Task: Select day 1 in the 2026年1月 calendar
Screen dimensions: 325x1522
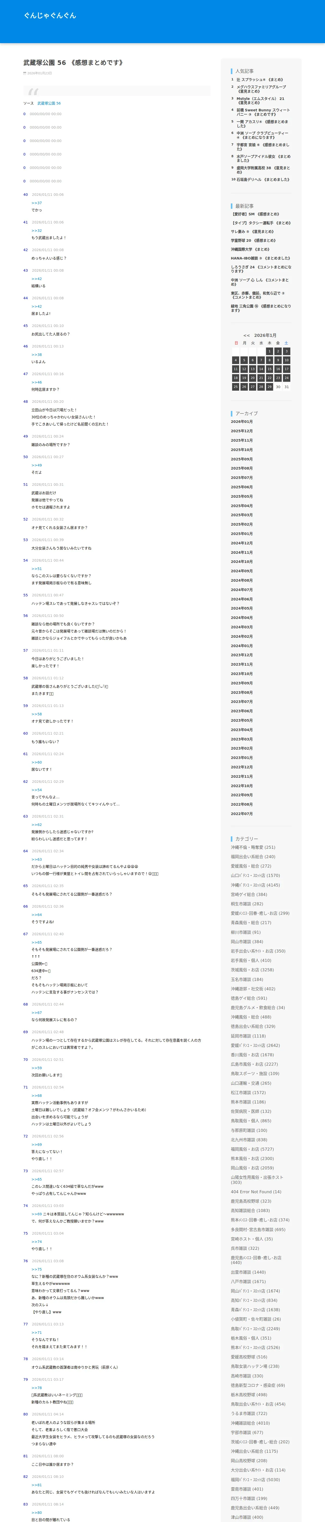Action: click(270, 351)
